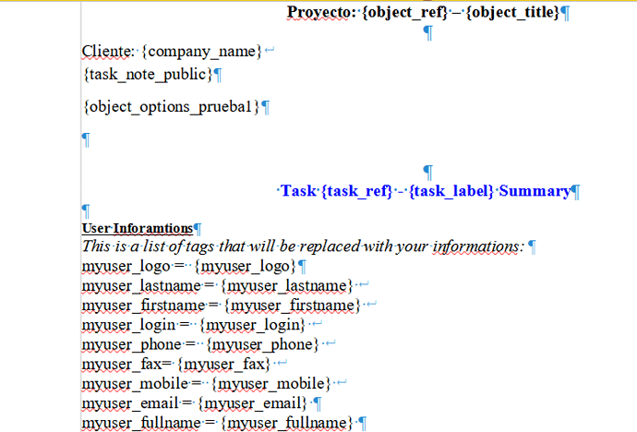Click the {object_options_prueba1} placeholder
This screenshot has height=432, width=637.
tap(171, 106)
